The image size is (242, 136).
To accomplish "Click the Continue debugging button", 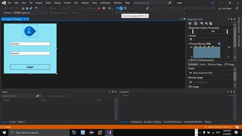I will (89, 8).
